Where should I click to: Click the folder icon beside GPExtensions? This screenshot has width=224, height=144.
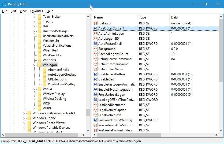coord(44,79)
